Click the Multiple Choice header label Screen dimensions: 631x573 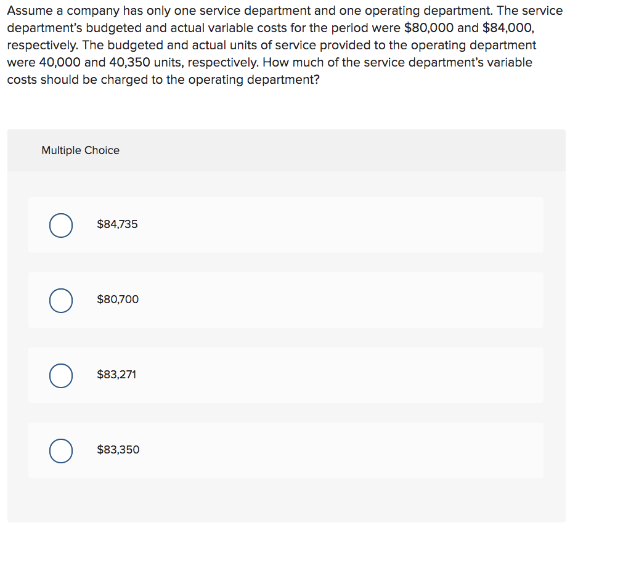pyautogui.click(x=80, y=150)
